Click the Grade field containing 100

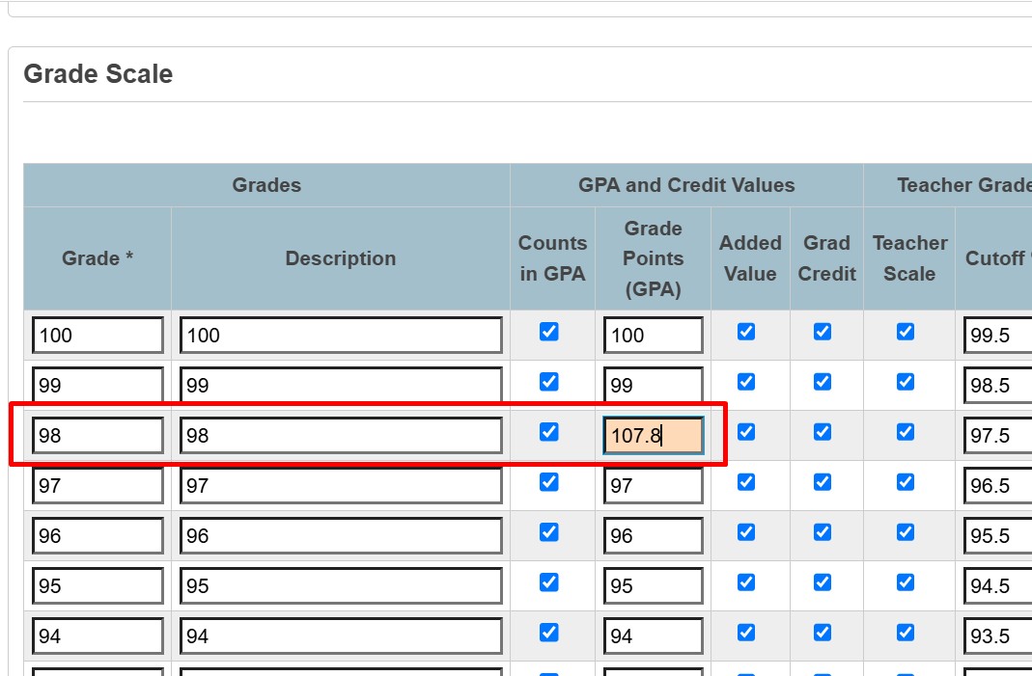(x=98, y=336)
